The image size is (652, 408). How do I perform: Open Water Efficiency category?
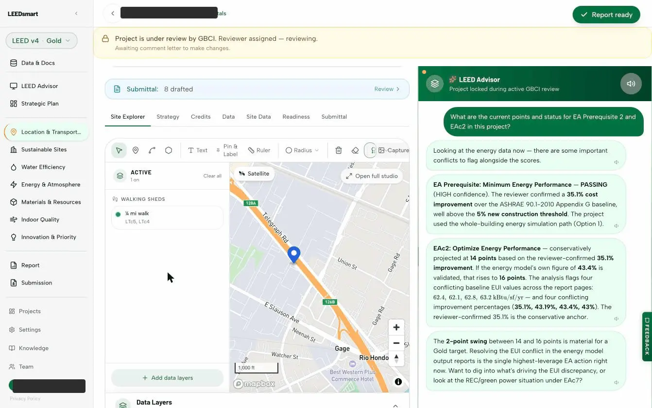(x=43, y=167)
